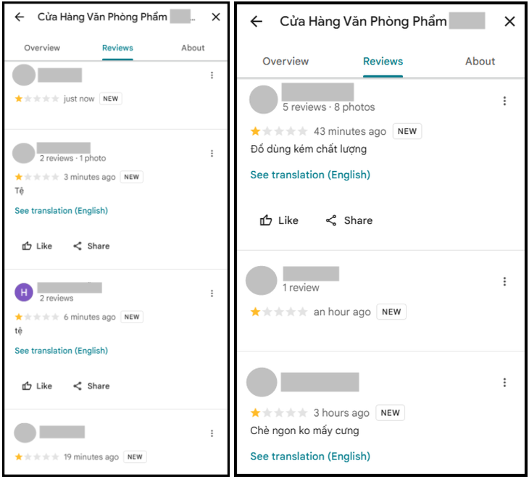The image size is (529, 479).
Task: Open three-dot menu on '3 minutes ago' review
Action: coord(212,154)
